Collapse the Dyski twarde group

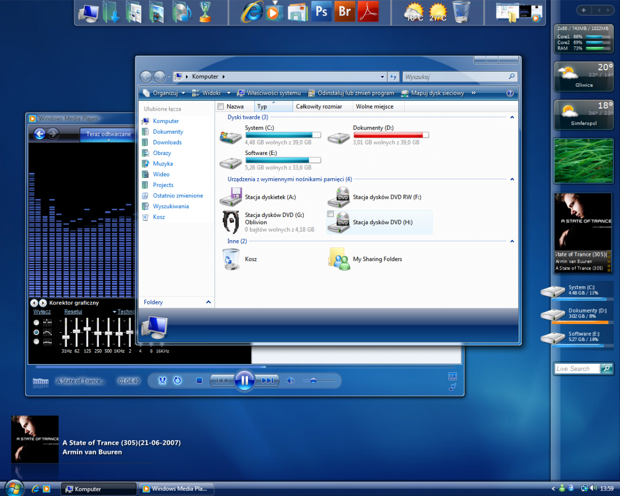(512, 117)
